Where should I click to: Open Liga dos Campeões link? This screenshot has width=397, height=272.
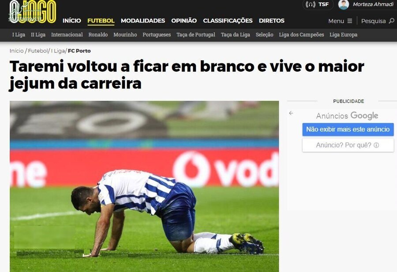(x=301, y=35)
